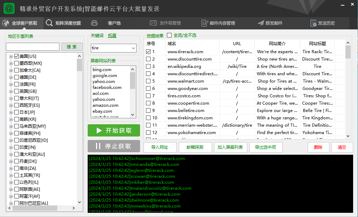The height and width of the screenshot is (217, 358).
Task: Expand the 南韩[KR] tree node
Action: pos(11,119)
